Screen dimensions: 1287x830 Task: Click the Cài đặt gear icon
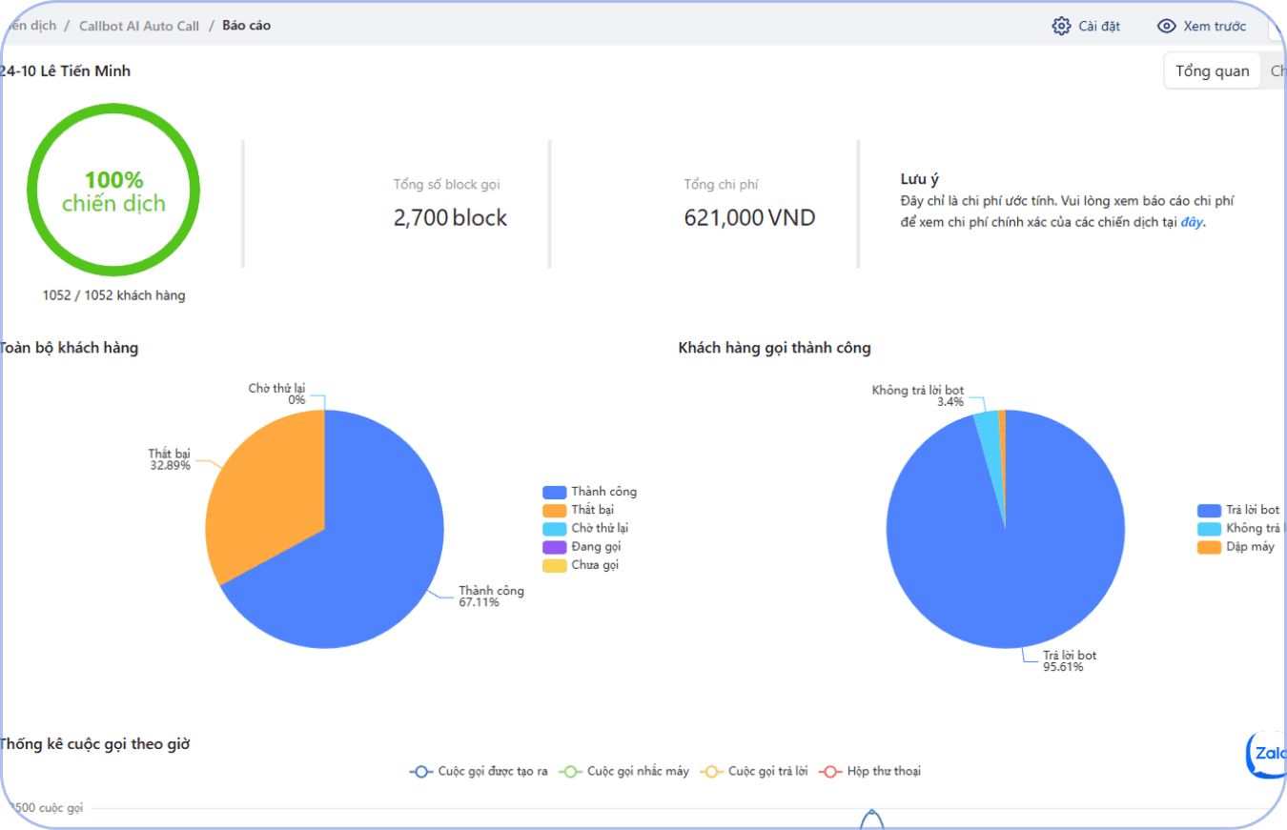tap(1061, 26)
